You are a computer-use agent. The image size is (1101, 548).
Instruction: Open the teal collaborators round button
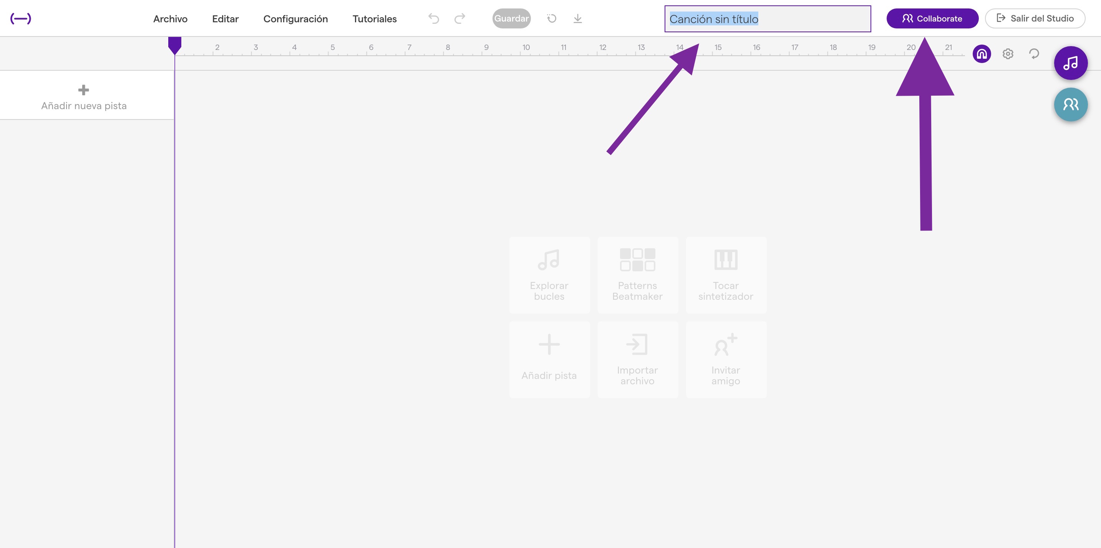pyautogui.click(x=1070, y=105)
